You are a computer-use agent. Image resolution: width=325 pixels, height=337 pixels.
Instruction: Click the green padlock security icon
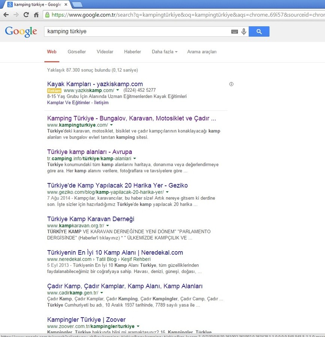point(47,15)
